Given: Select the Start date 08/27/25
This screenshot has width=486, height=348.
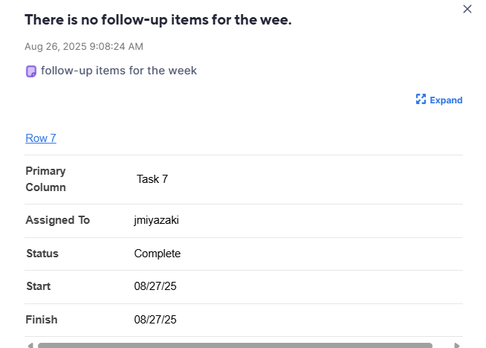Looking at the screenshot, I should point(155,286).
